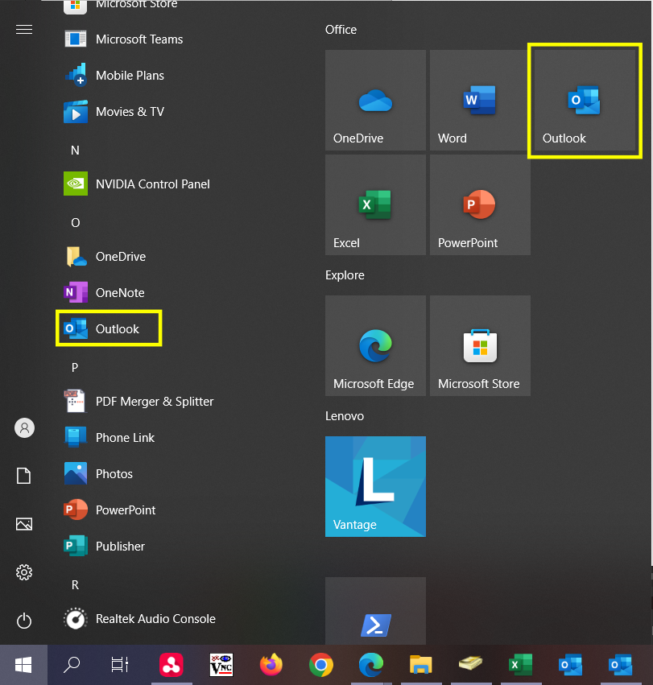Open Outlook from the app list
This screenshot has height=685, width=653.
pos(109,328)
